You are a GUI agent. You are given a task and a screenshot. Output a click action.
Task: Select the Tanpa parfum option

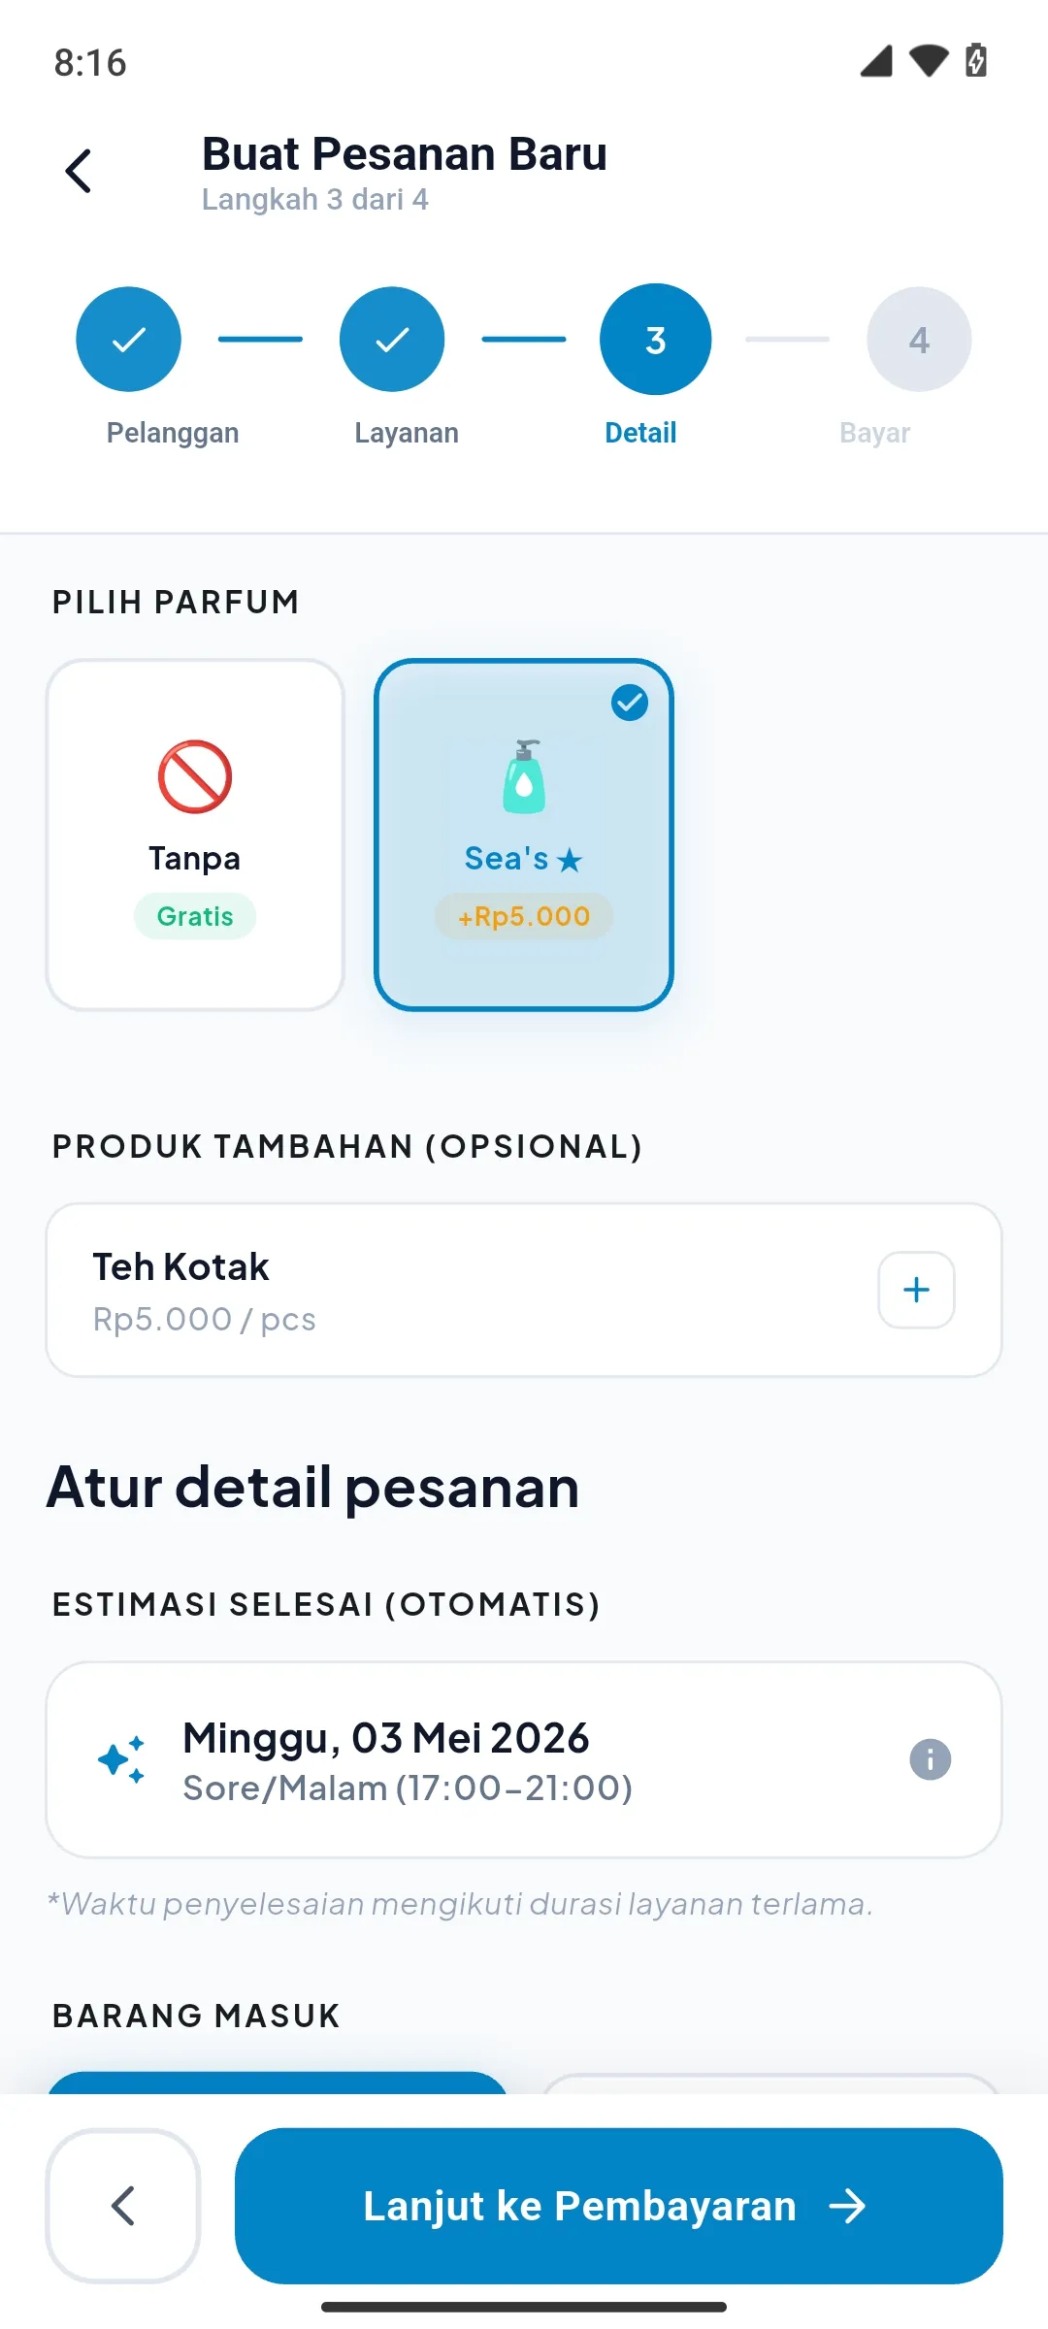(x=195, y=835)
